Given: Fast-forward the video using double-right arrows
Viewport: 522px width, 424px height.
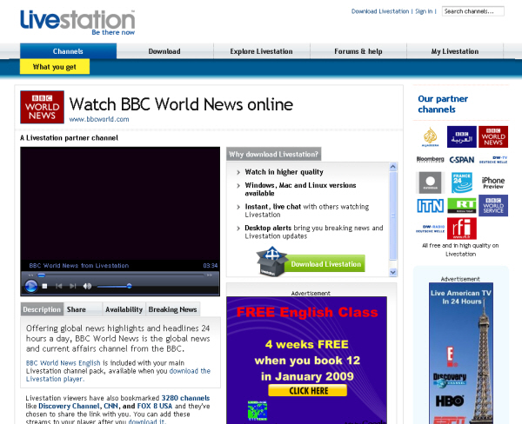Looking at the screenshot, I should 210,275.
